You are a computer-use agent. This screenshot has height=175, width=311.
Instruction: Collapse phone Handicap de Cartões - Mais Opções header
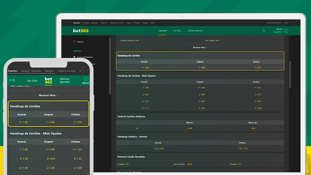point(49,134)
